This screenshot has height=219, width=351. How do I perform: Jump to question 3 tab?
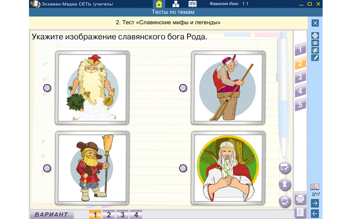300,77
